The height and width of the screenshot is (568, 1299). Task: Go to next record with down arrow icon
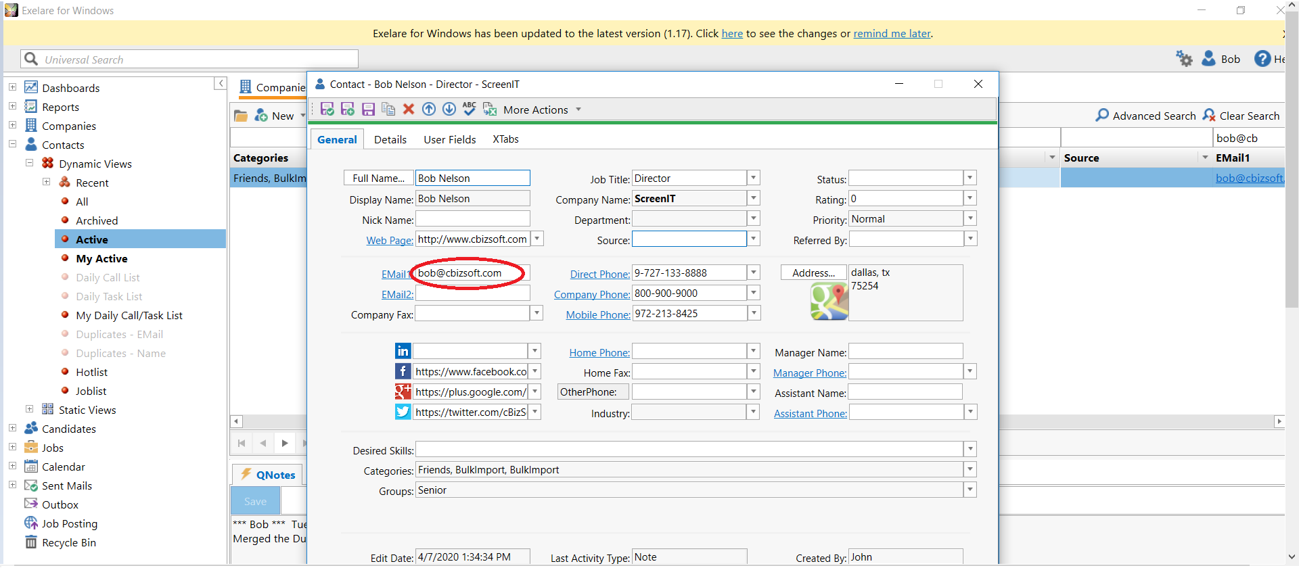[449, 110]
